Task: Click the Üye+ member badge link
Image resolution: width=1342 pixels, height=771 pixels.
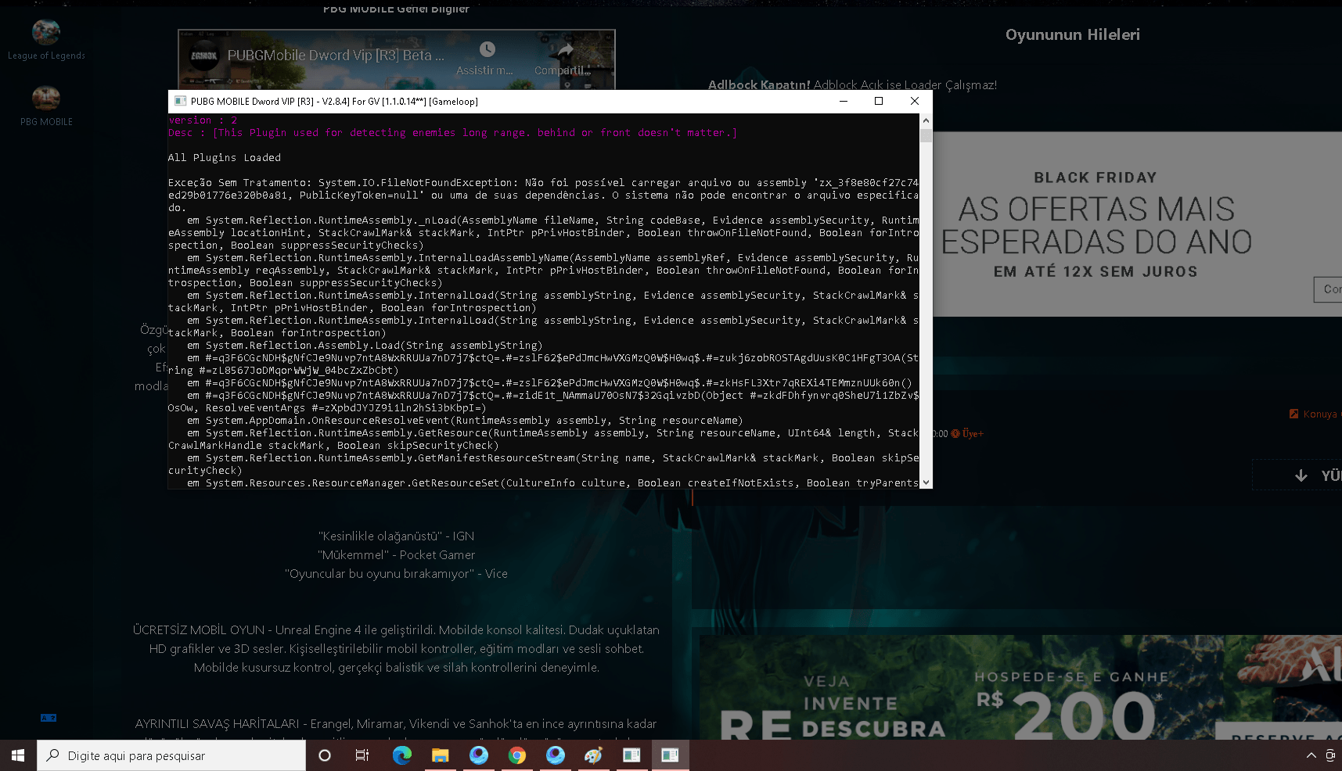Action: 968,433
